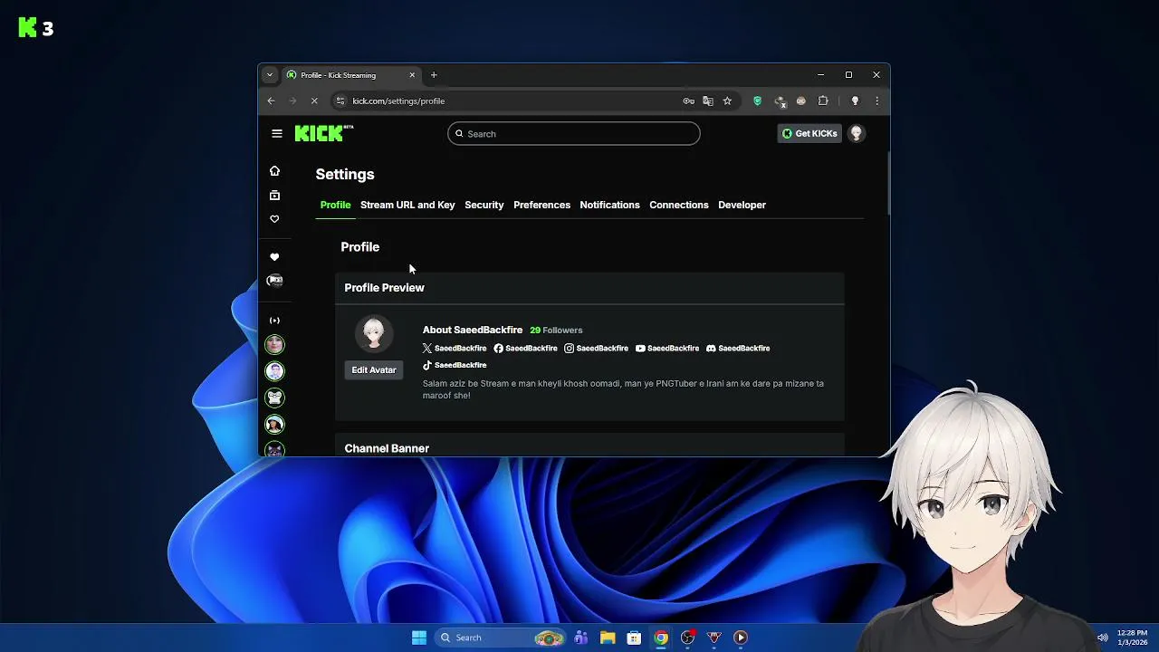Stop page loading with the X button
This screenshot has width=1159, height=652.
coord(314,101)
